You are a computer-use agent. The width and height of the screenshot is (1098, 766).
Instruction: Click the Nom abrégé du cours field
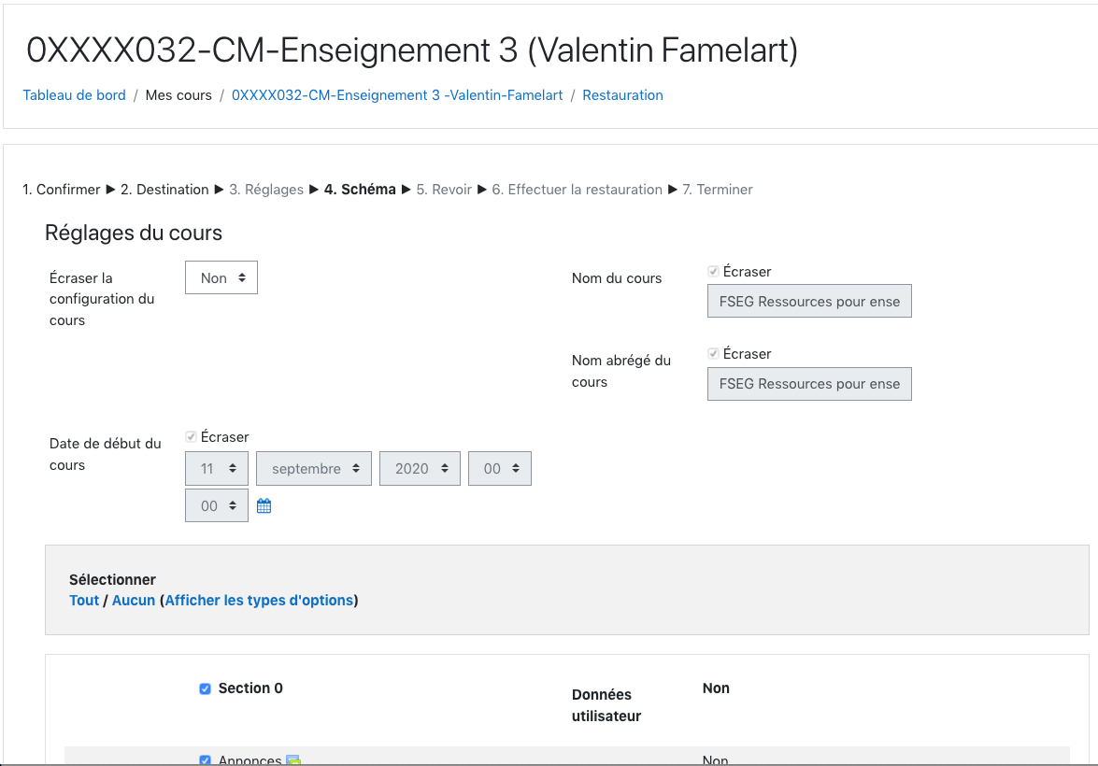[x=809, y=384]
